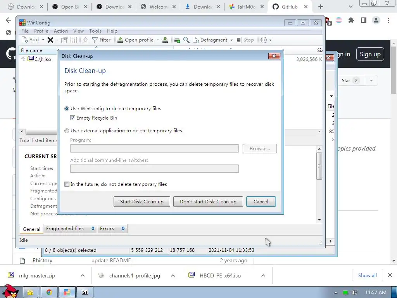Open the Profile menu
The width and height of the screenshot is (397, 298).
pyautogui.click(x=41, y=31)
